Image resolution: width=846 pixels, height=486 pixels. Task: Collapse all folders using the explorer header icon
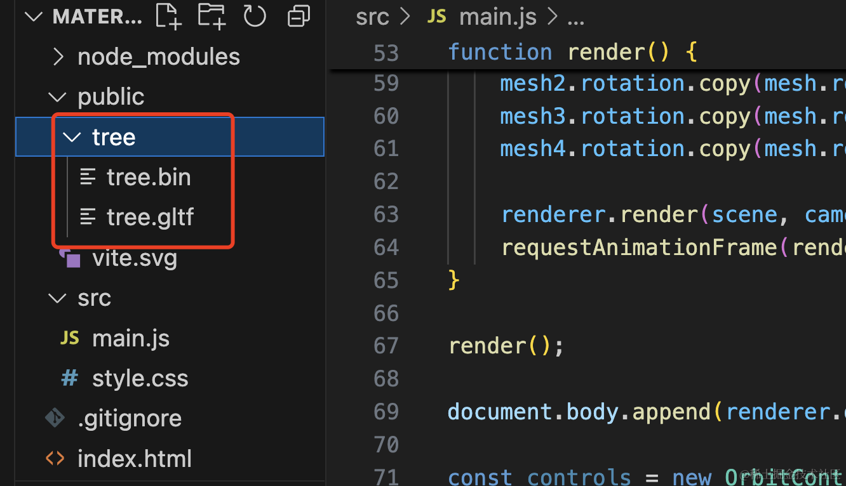pyautogui.click(x=299, y=16)
